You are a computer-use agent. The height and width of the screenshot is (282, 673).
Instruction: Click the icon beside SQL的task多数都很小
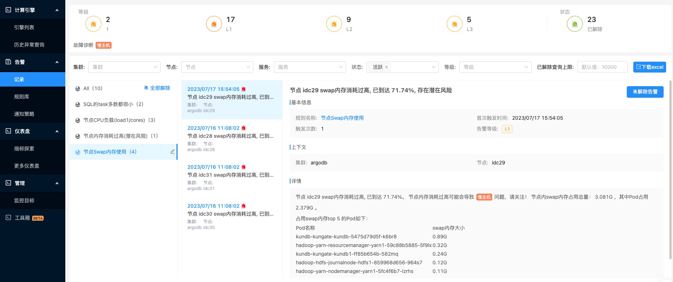coord(78,105)
